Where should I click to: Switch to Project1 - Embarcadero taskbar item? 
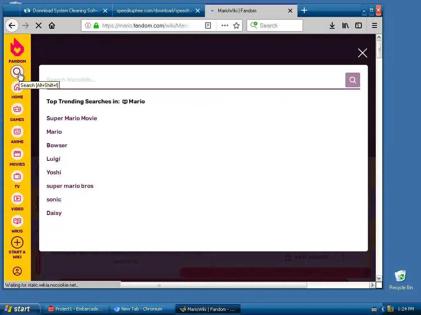pyautogui.click(x=76, y=309)
